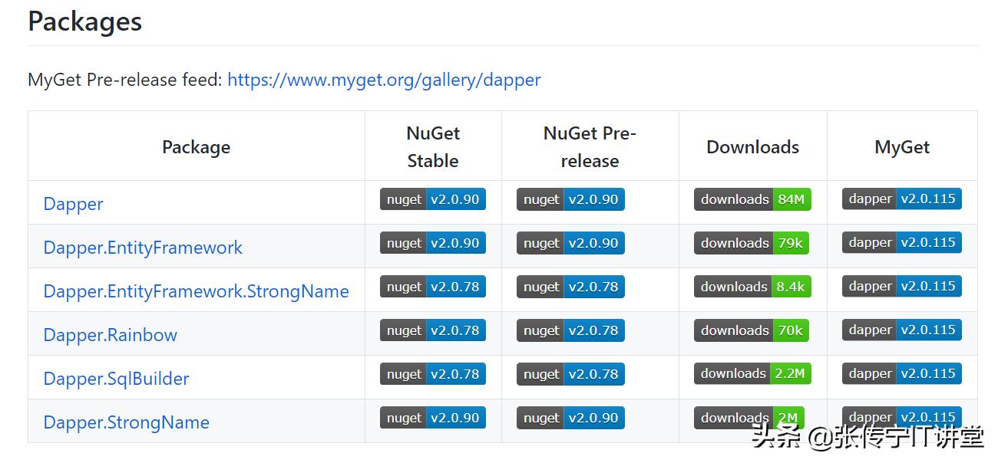Click the Dapper.StrongName package name
This screenshot has height=463, width=998.
coord(126,422)
